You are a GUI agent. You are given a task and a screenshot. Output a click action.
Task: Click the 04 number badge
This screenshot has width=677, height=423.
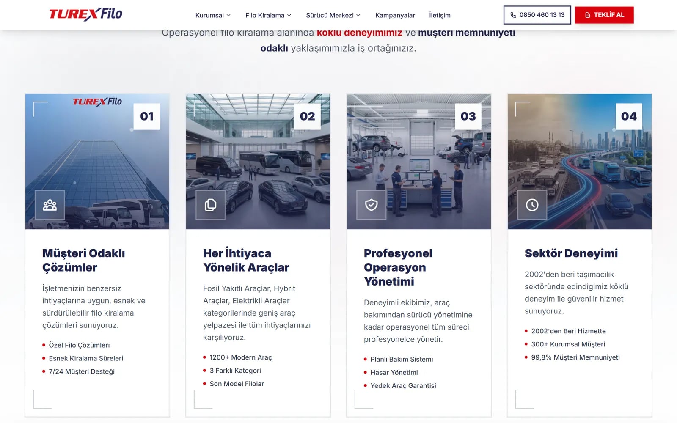[x=629, y=116]
